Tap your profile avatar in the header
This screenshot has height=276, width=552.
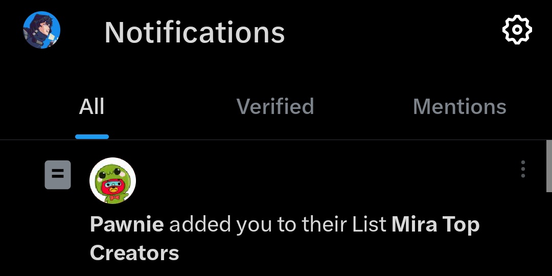pyautogui.click(x=42, y=30)
